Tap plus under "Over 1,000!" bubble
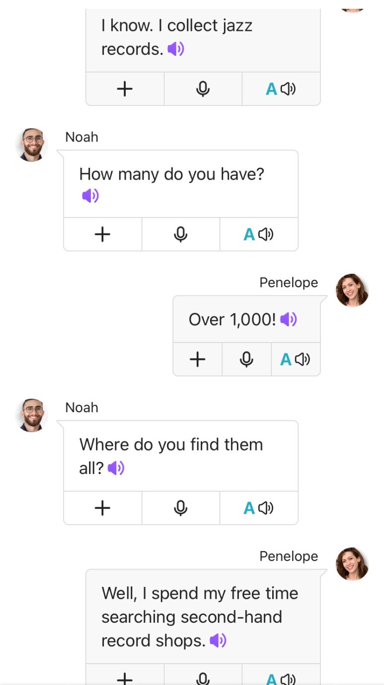This screenshot has height=685, width=384. pos(198,359)
